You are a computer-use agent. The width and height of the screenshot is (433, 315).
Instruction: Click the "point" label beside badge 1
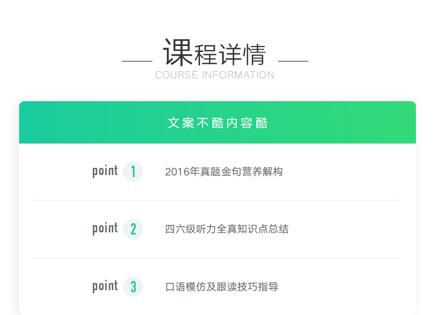tap(105, 171)
